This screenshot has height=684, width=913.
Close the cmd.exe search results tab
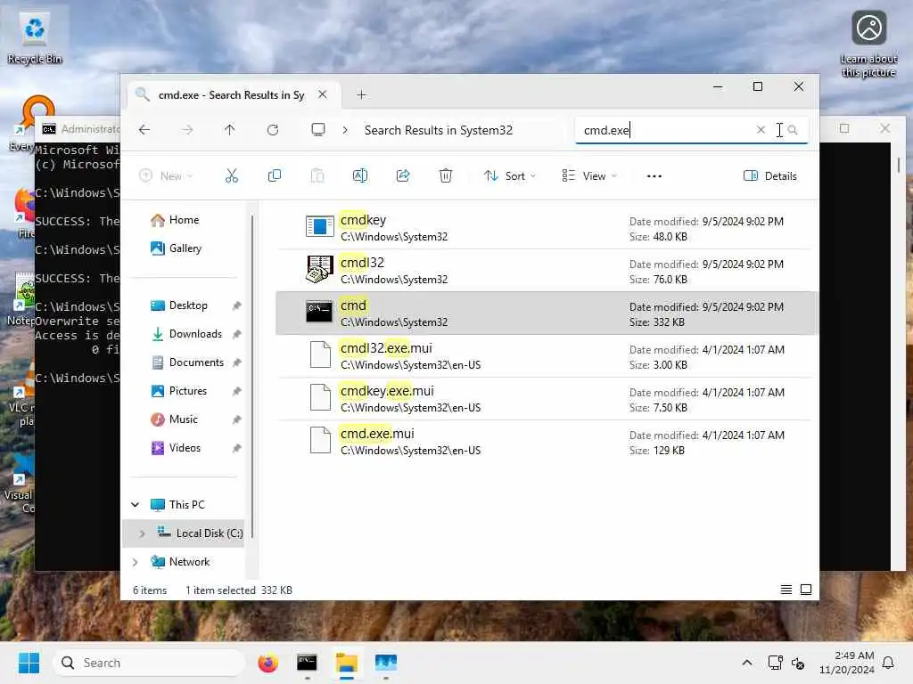click(322, 94)
